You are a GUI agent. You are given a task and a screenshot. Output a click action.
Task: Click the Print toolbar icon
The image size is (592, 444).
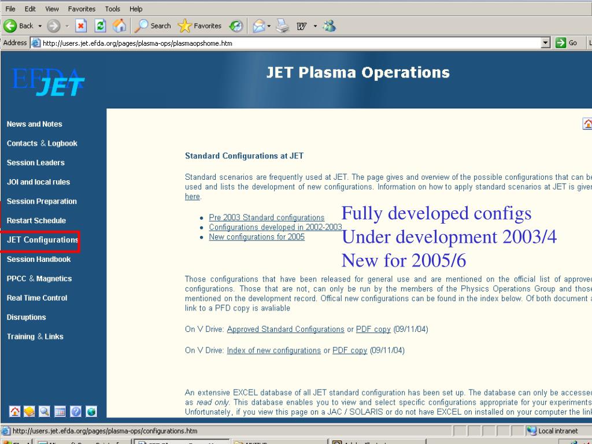click(x=282, y=26)
